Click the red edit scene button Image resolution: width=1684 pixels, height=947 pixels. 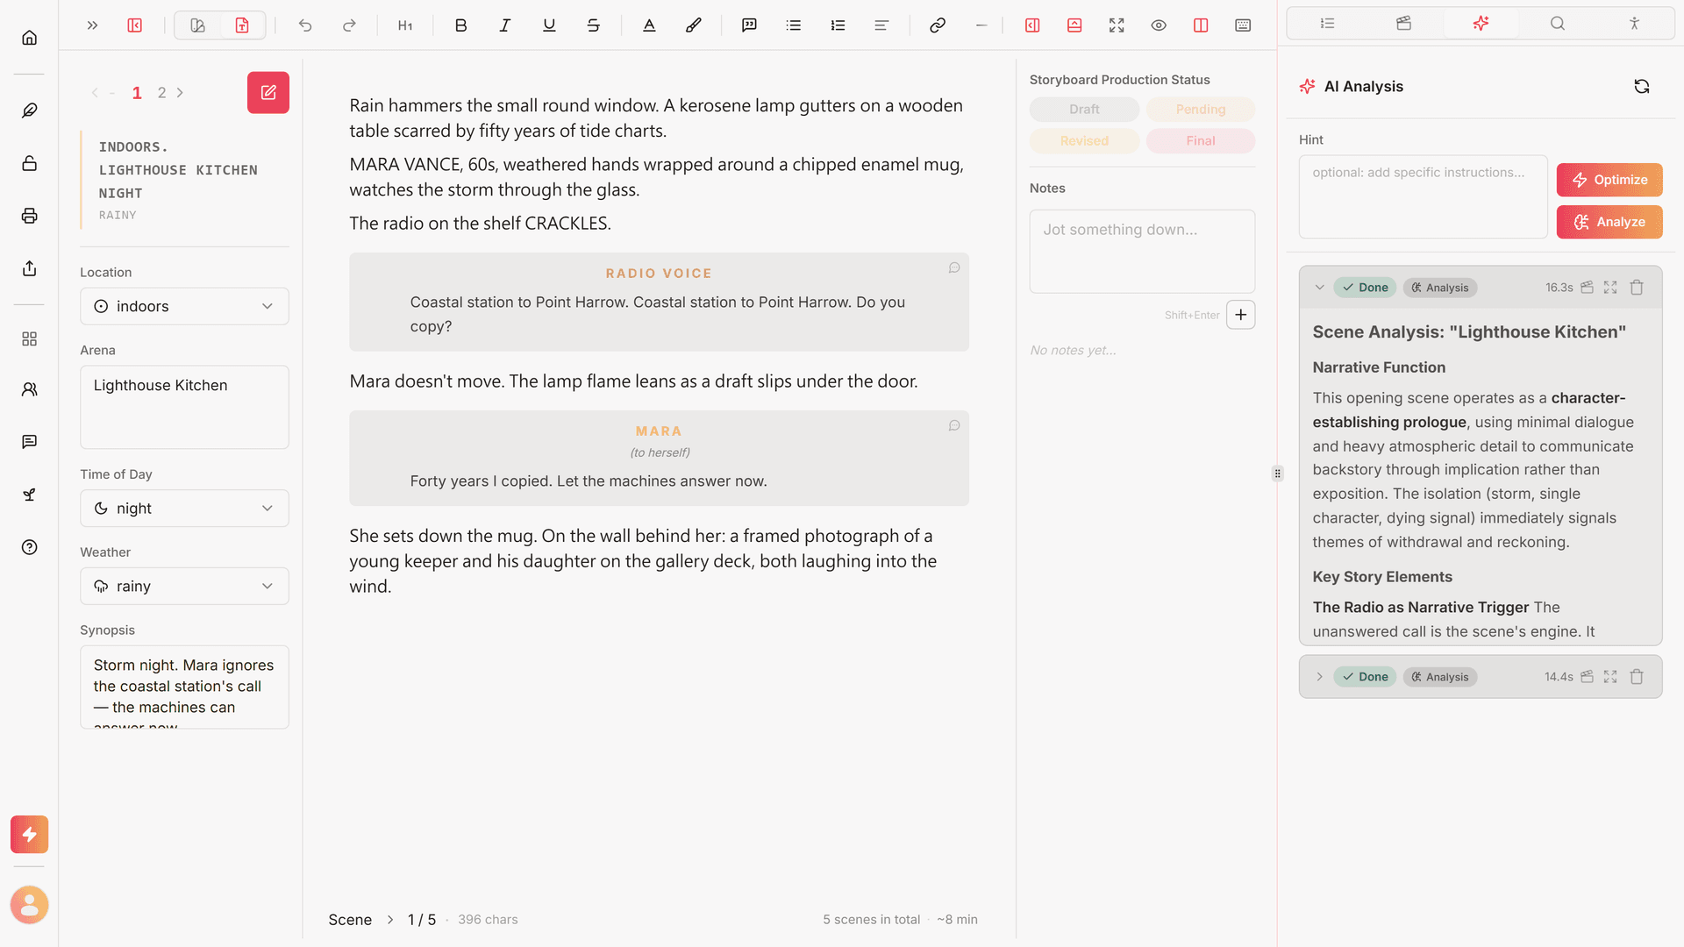[268, 93]
